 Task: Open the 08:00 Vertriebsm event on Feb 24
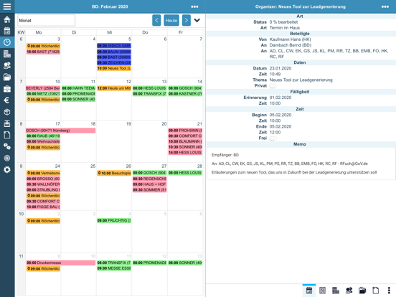pos(43,173)
